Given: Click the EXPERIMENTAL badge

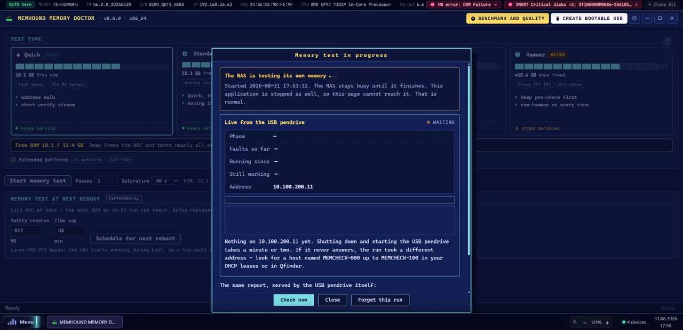Looking at the screenshot, I should (124, 199).
